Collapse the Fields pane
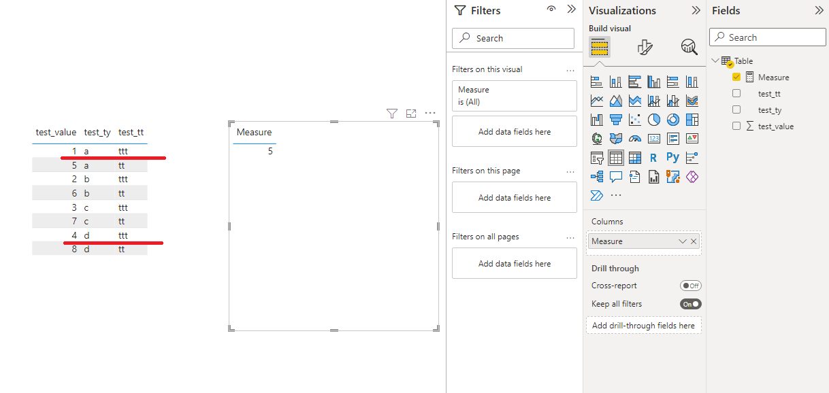Viewport: 829px width, 393px height. pyautogui.click(x=819, y=10)
